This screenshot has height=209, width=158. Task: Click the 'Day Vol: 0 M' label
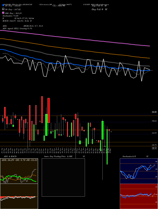click(x=99, y=9)
